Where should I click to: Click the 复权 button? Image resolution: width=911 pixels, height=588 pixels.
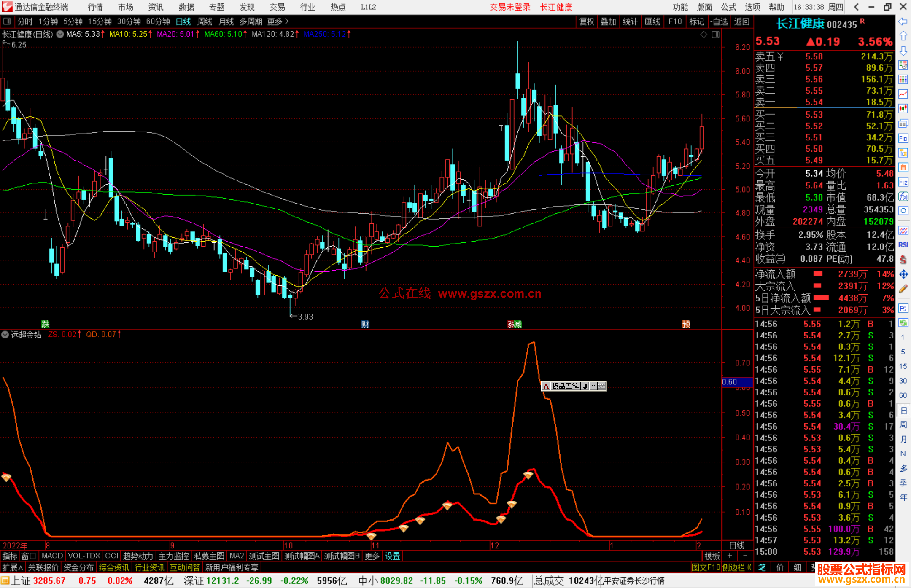point(587,21)
